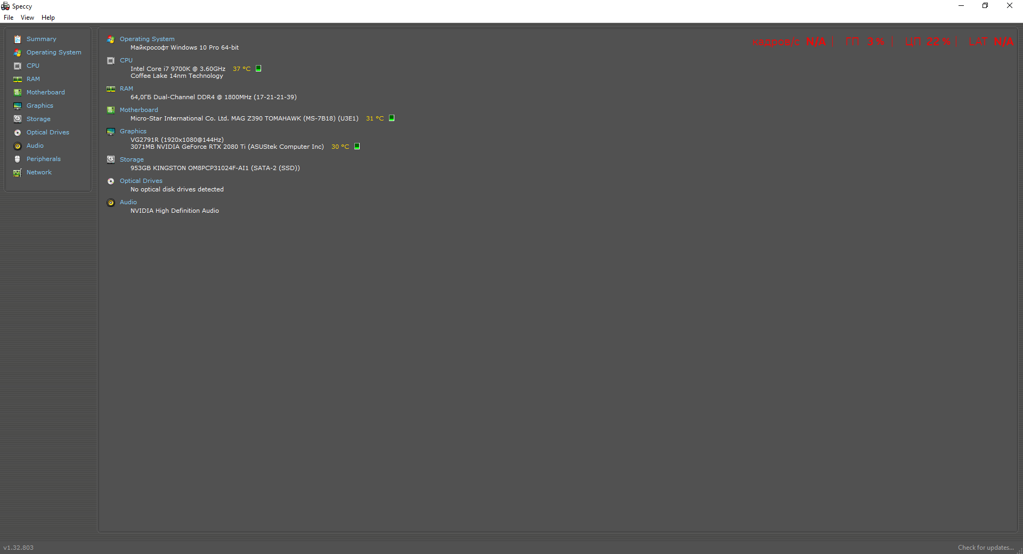This screenshot has height=554, width=1023.
Task: Click the Network icon in sidebar
Action: 18,173
